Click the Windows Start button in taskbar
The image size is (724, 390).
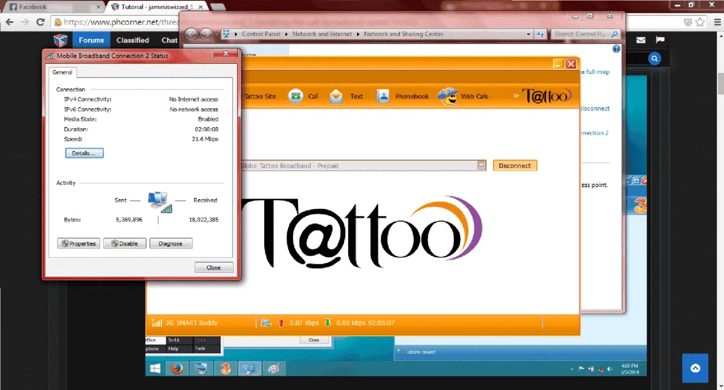point(155,368)
